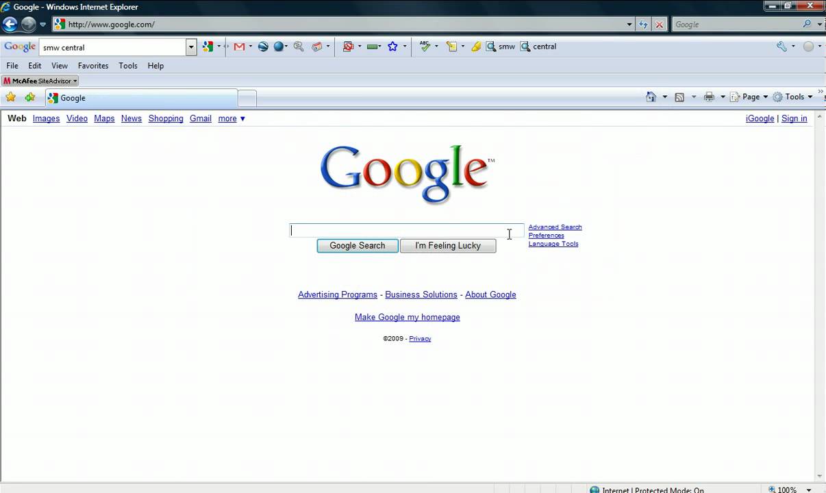Expand the address bar URL dropdown arrow
Image resolution: width=826 pixels, height=493 pixels.
click(629, 24)
